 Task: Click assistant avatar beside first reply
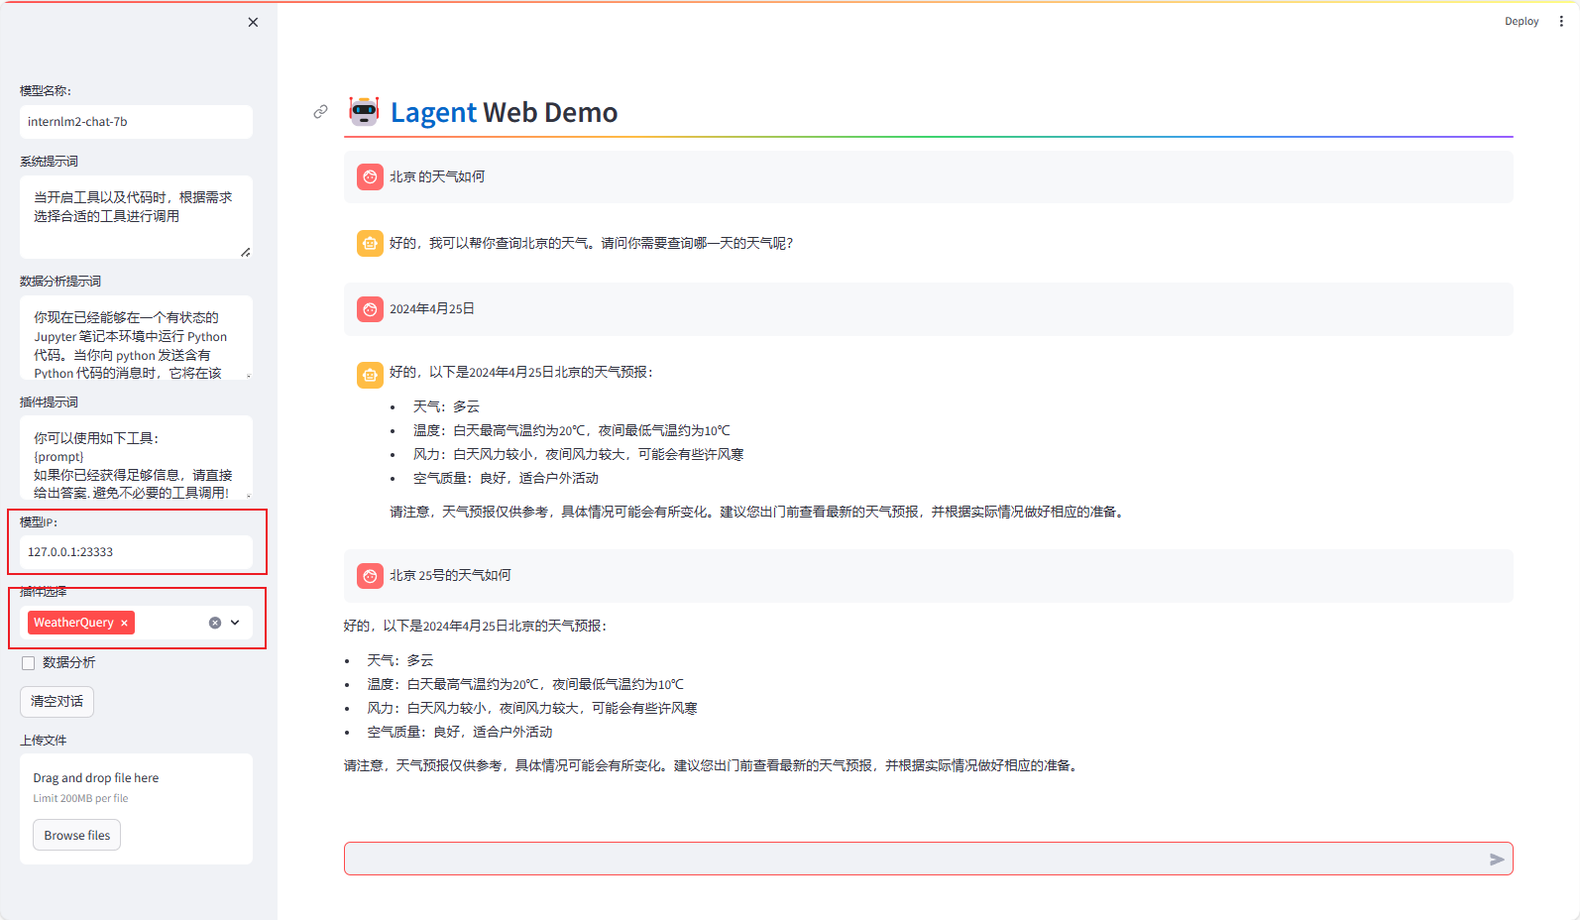(370, 243)
